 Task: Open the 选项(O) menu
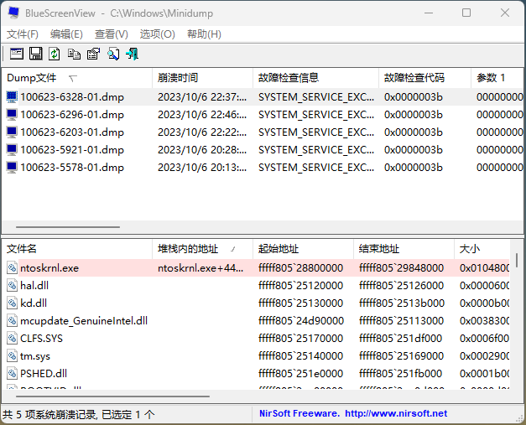pos(158,34)
